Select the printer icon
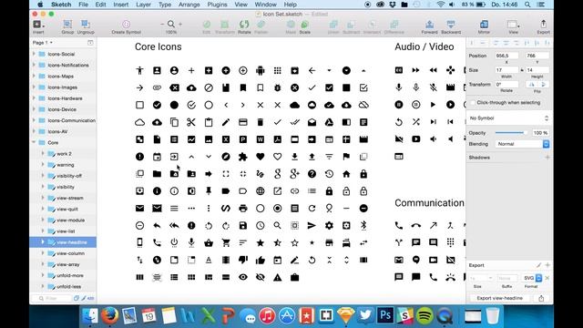The width and height of the screenshot is (583, 328). [x=243, y=209]
